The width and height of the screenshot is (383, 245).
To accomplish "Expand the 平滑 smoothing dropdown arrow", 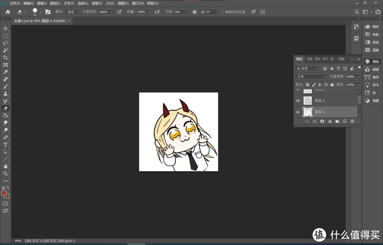I will [188, 12].
